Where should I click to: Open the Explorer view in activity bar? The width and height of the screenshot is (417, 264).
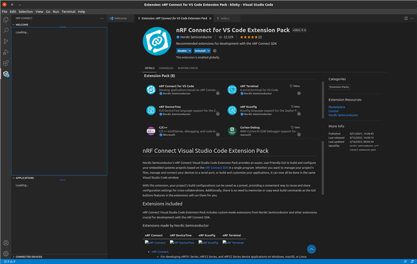[x=6, y=20]
